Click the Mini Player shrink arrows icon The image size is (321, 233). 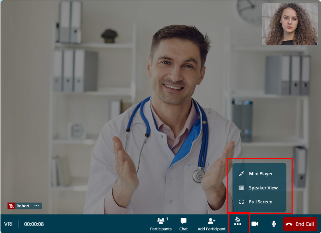click(242, 174)
